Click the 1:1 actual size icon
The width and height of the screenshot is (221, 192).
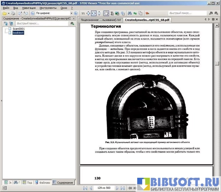83,13
